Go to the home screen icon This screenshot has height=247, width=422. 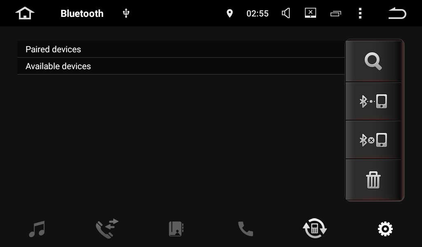click(25, 13)
